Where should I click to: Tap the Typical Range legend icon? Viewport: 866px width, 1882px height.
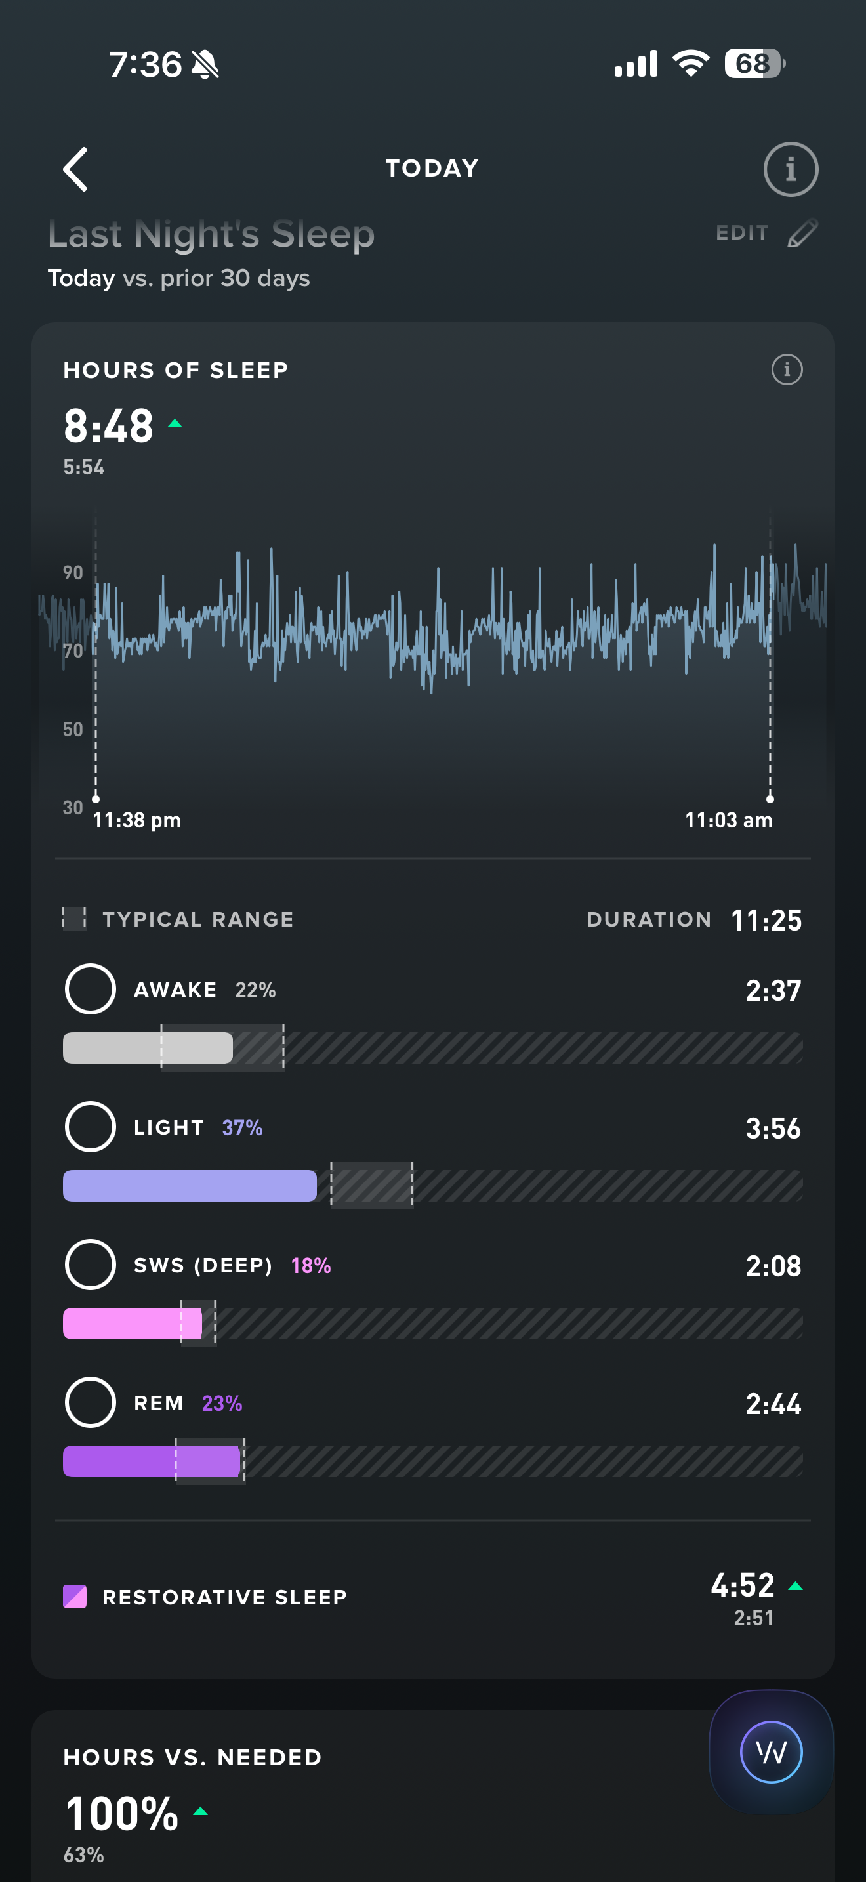(x=73, y=918)
